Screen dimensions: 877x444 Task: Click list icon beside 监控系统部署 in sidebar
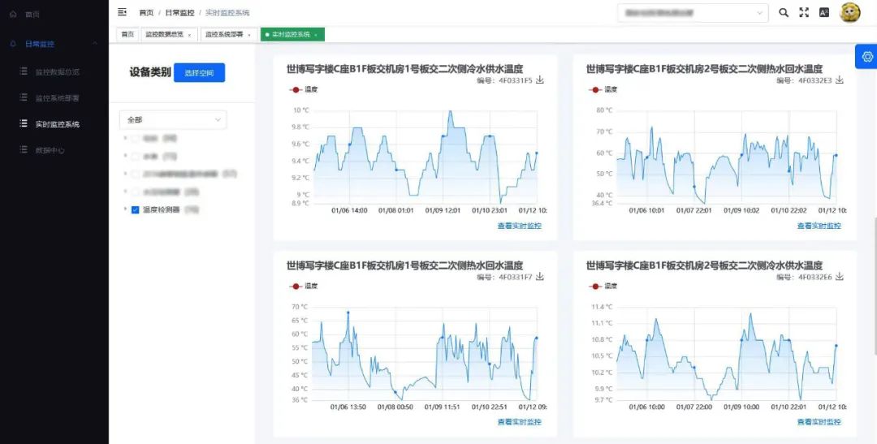[24, 97]
